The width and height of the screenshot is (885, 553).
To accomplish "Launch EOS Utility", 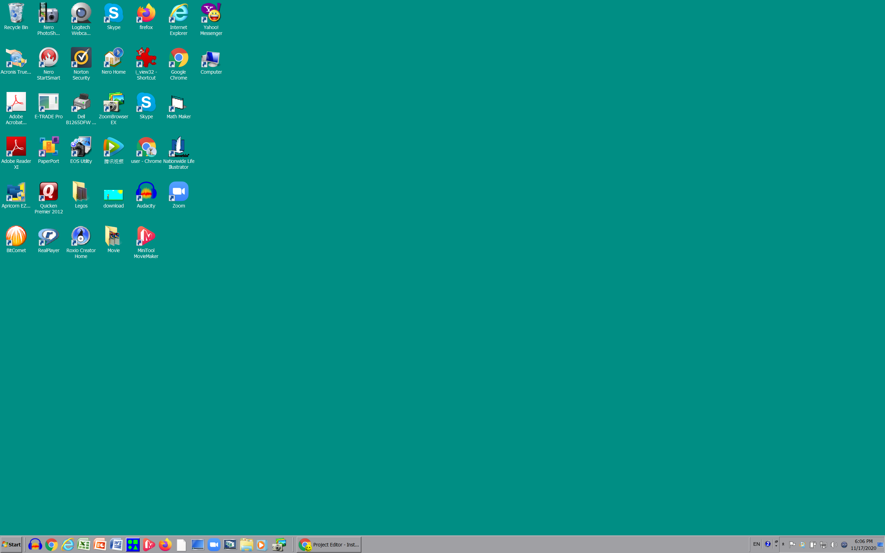I will click(x=81, y=146).
